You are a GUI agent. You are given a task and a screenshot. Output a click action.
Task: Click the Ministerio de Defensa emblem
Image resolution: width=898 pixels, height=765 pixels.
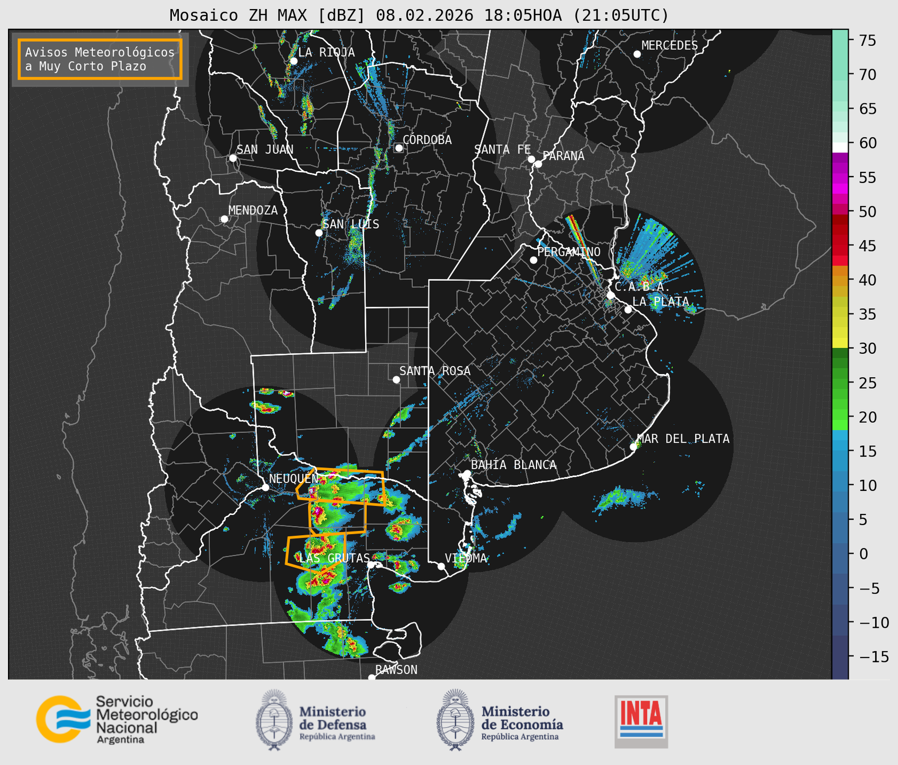(x=274, y=720)
